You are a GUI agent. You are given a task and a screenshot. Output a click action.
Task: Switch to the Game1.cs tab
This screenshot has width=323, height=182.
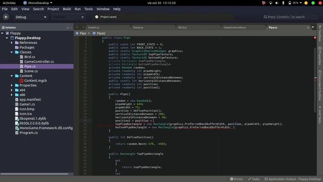[108, 27]
